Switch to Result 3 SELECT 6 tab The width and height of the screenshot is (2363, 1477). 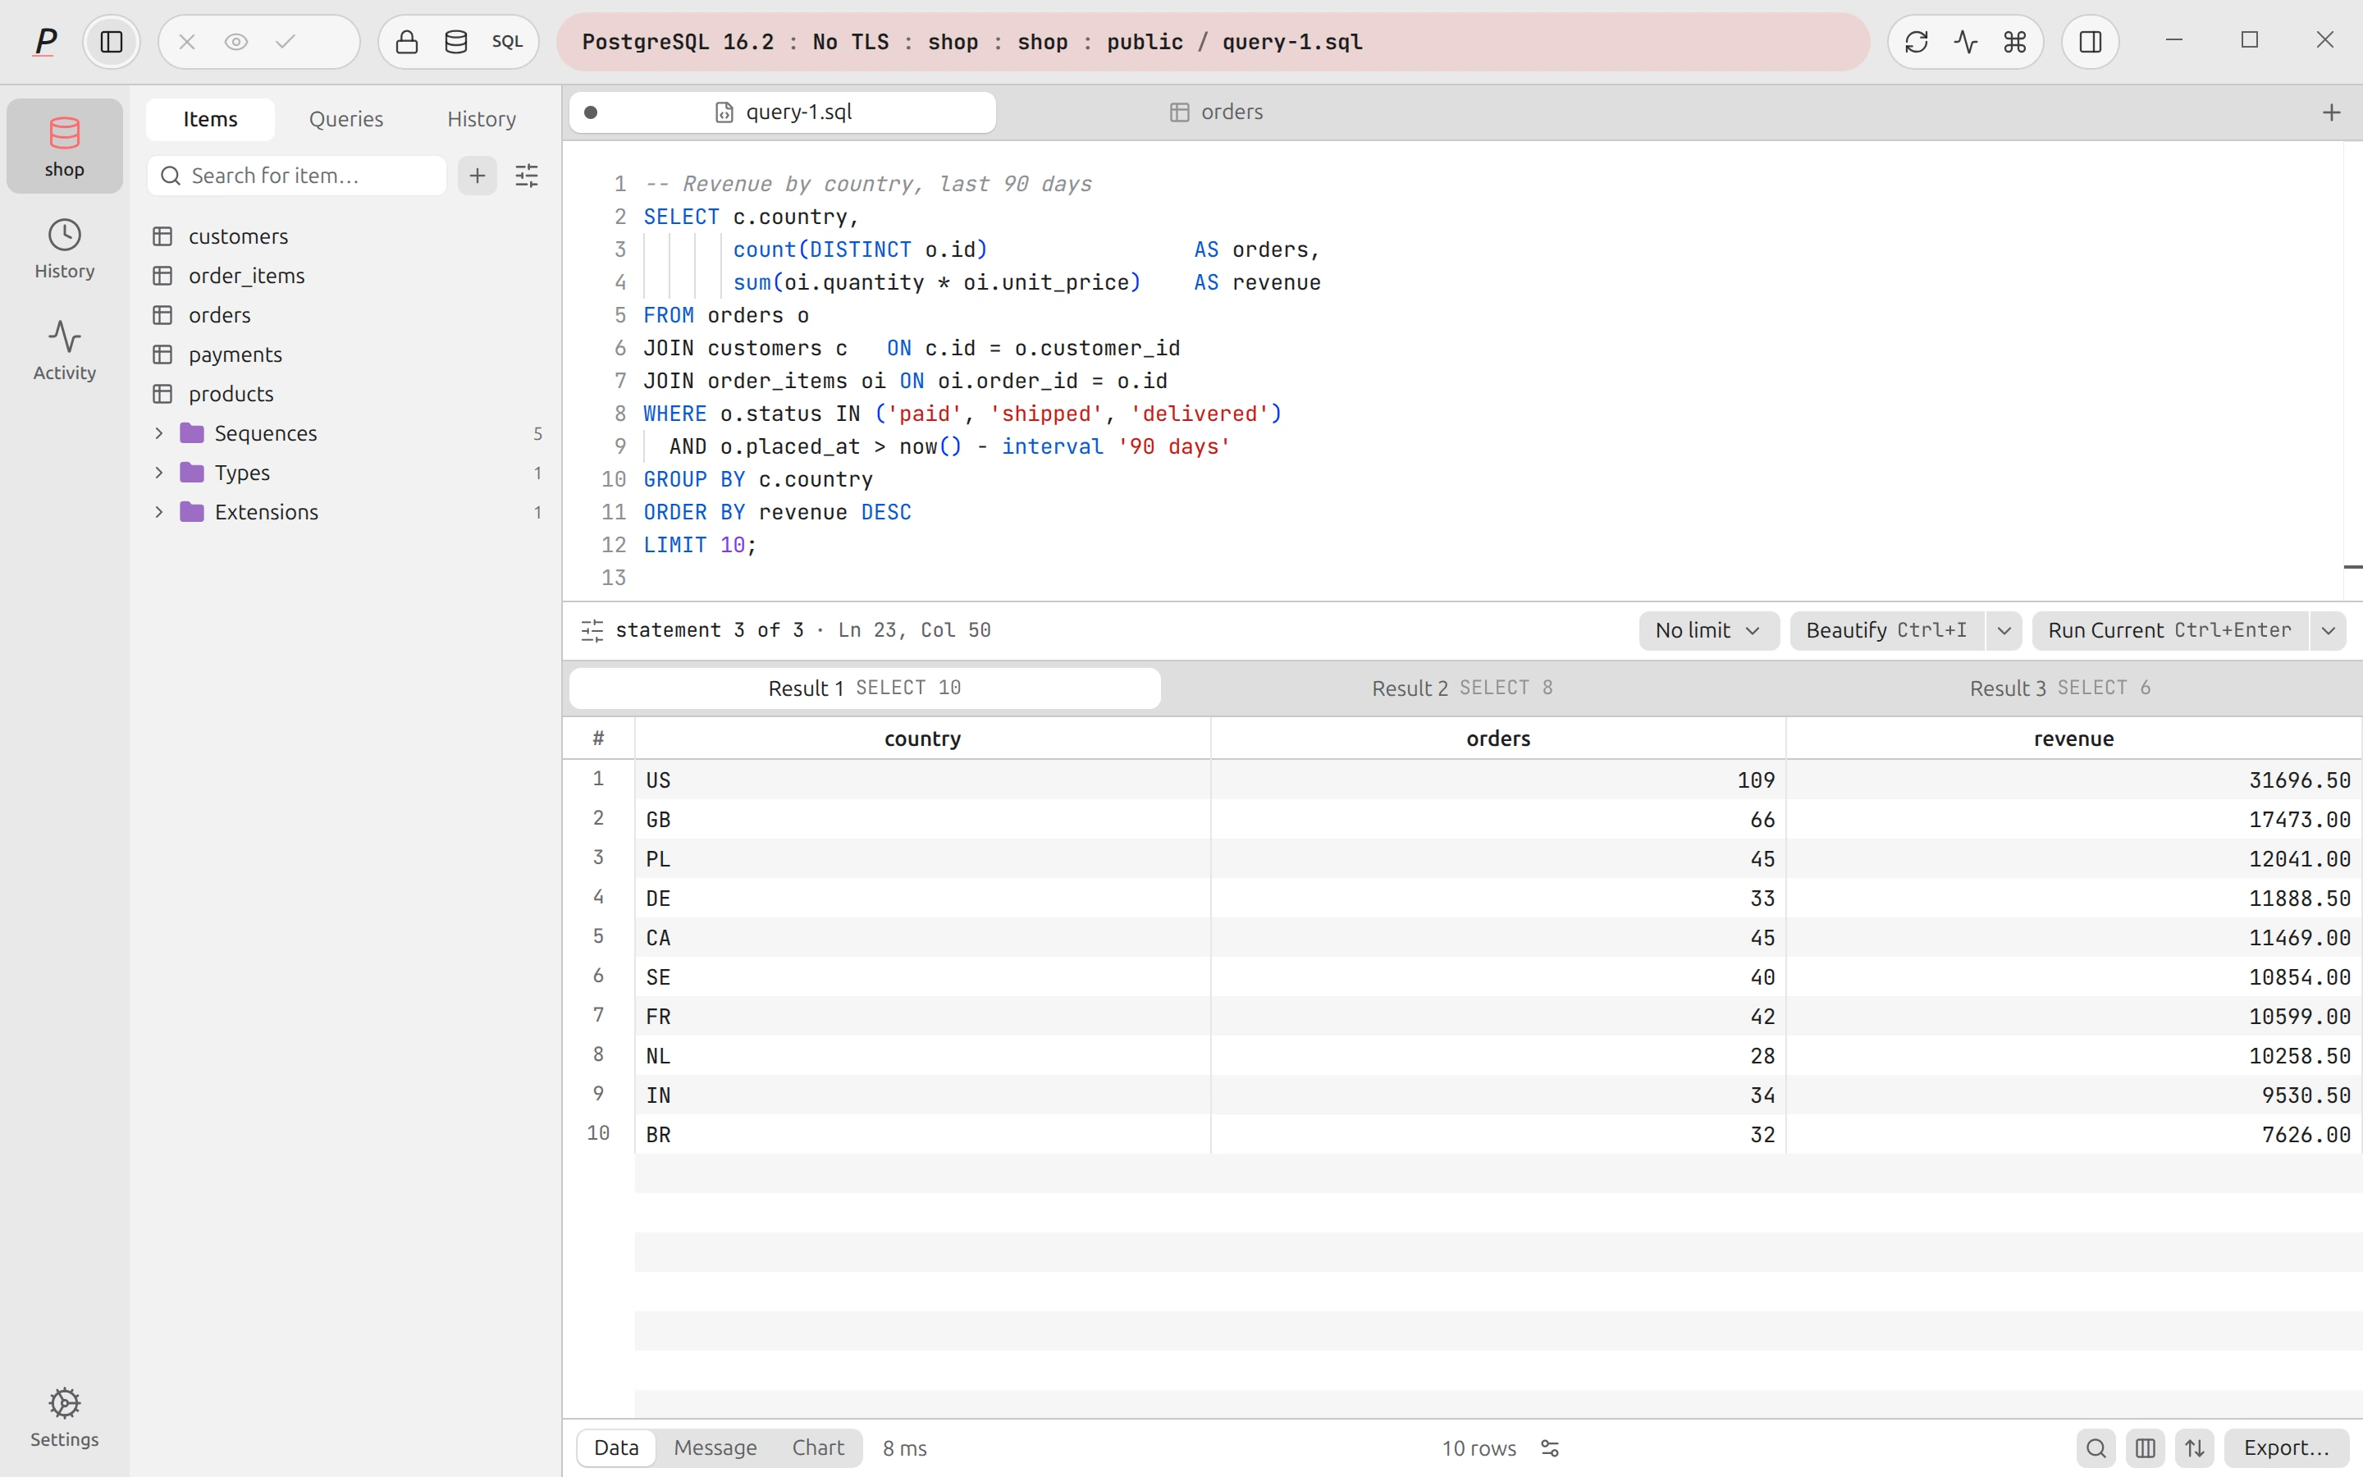[2060, 688]
